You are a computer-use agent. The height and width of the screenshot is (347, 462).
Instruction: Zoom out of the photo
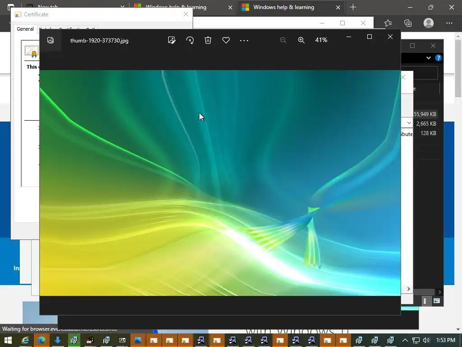coord(283,40)
